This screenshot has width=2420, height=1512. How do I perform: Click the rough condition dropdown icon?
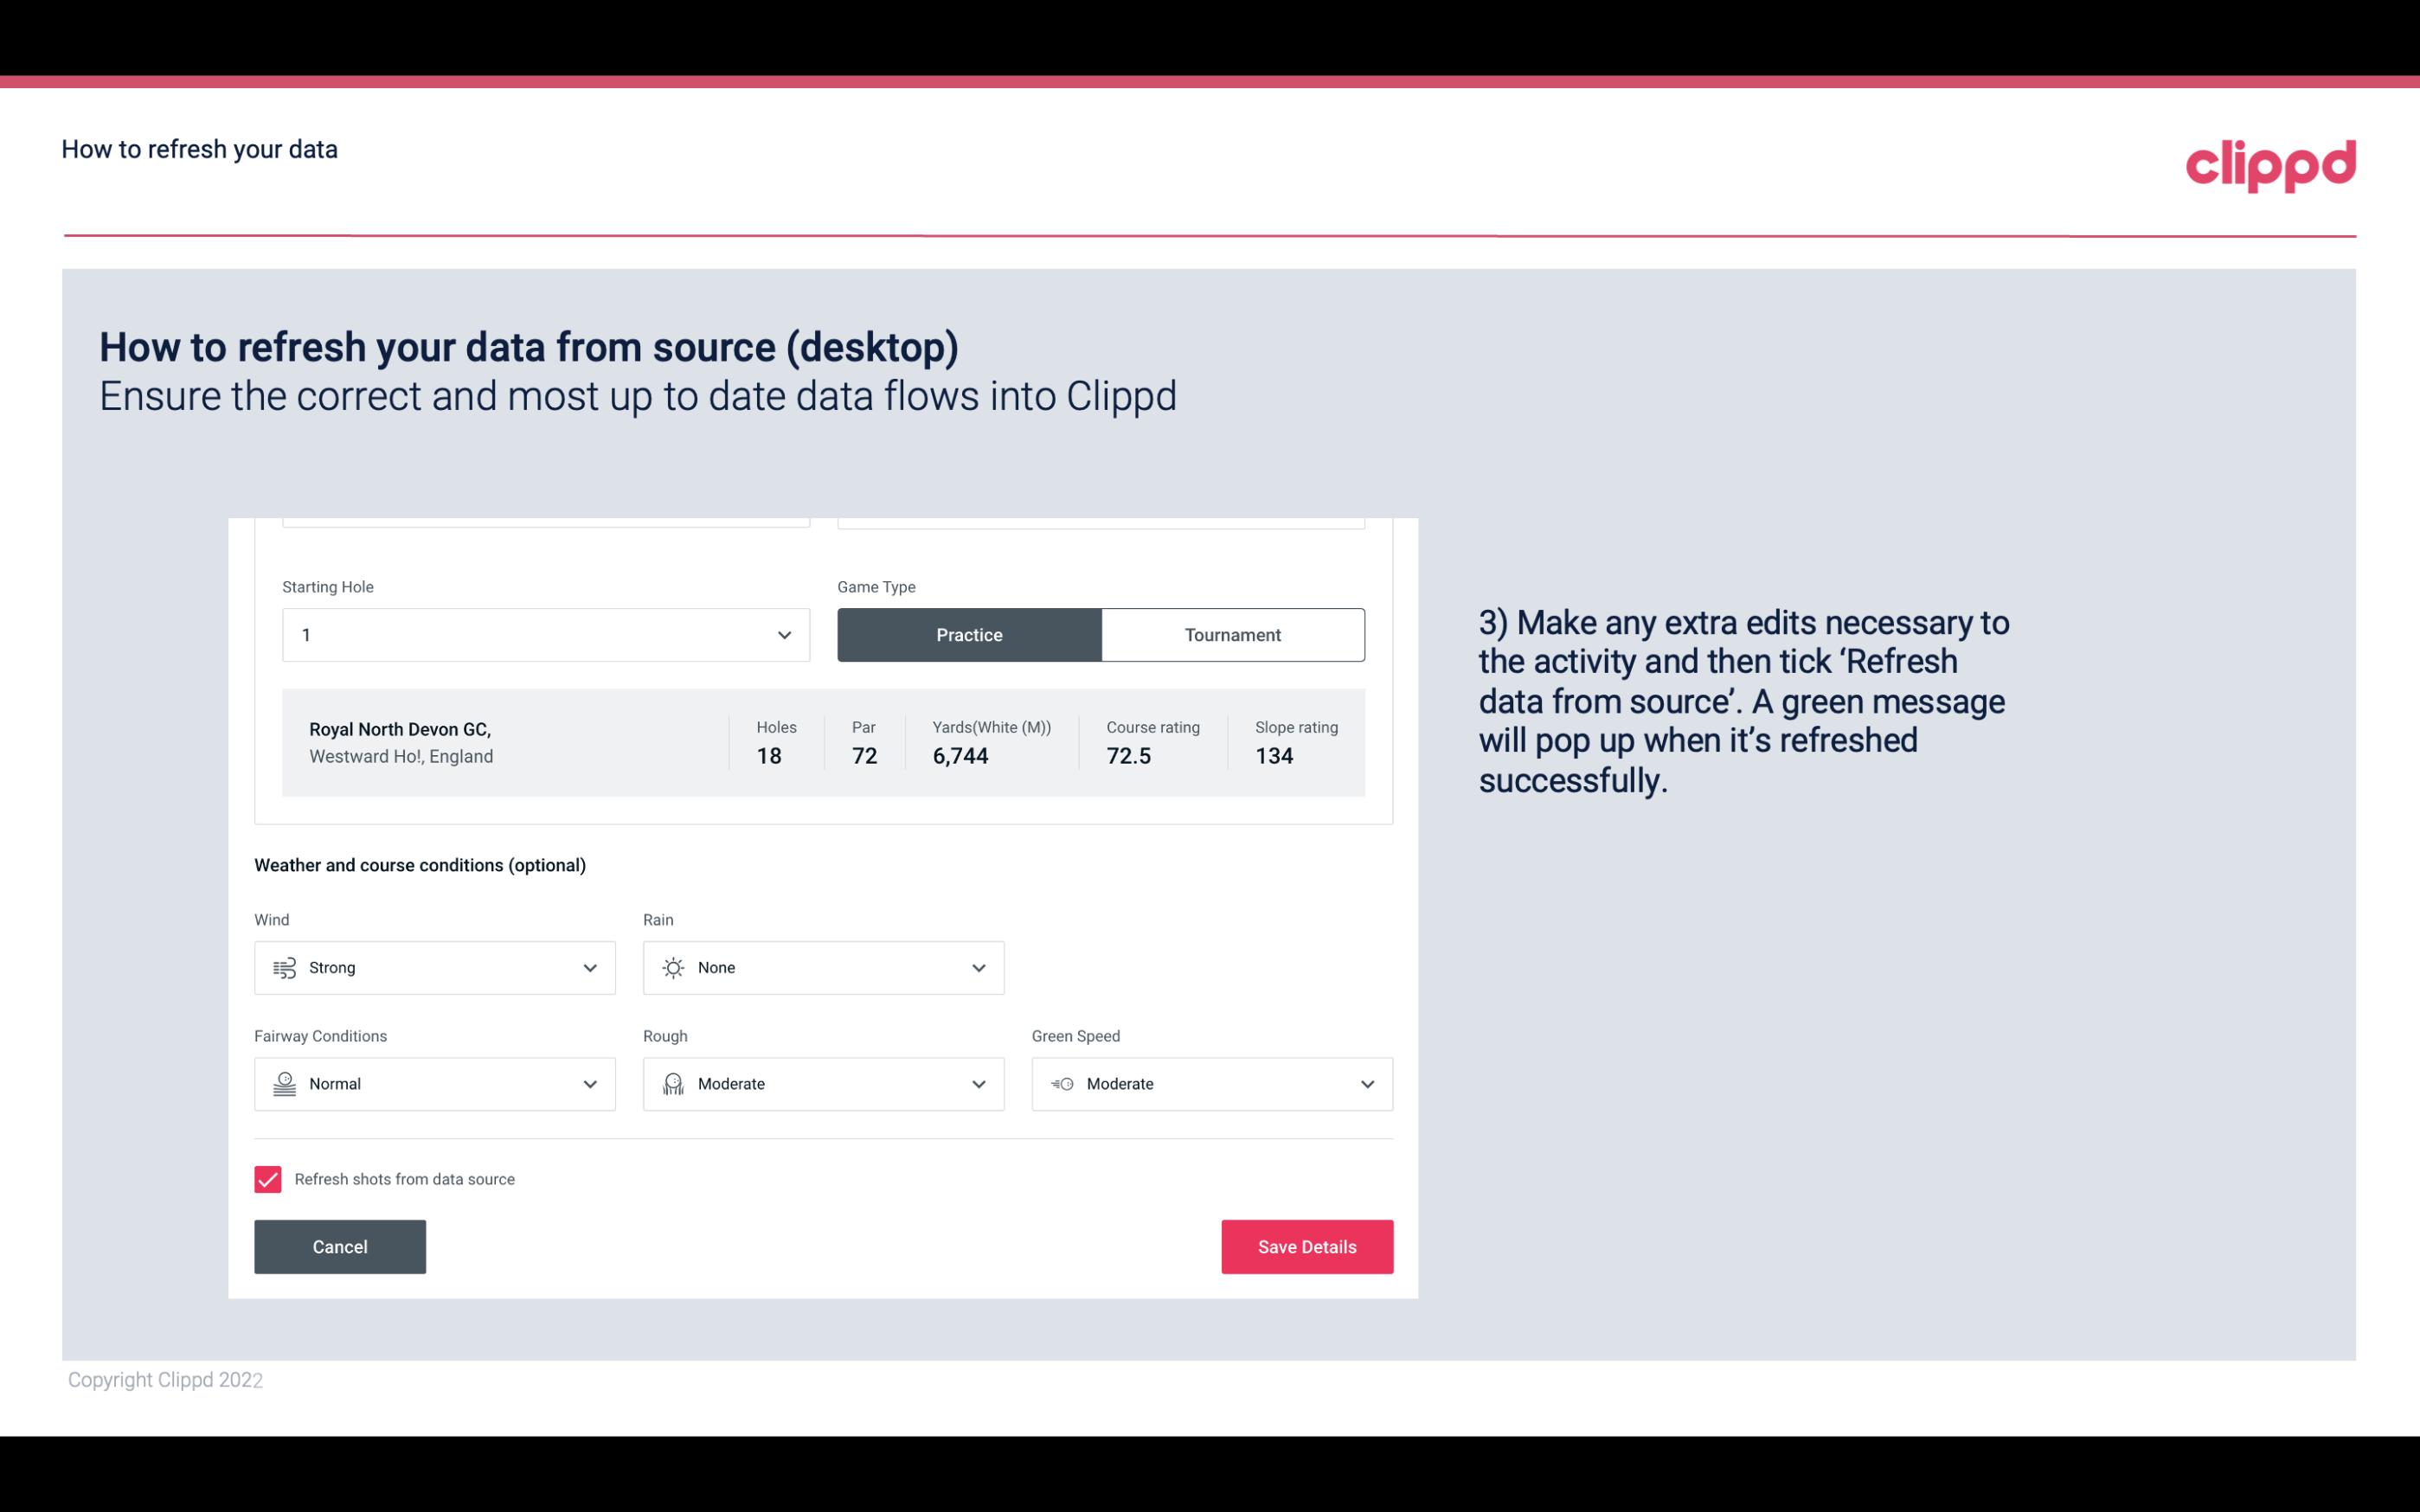978,1084
